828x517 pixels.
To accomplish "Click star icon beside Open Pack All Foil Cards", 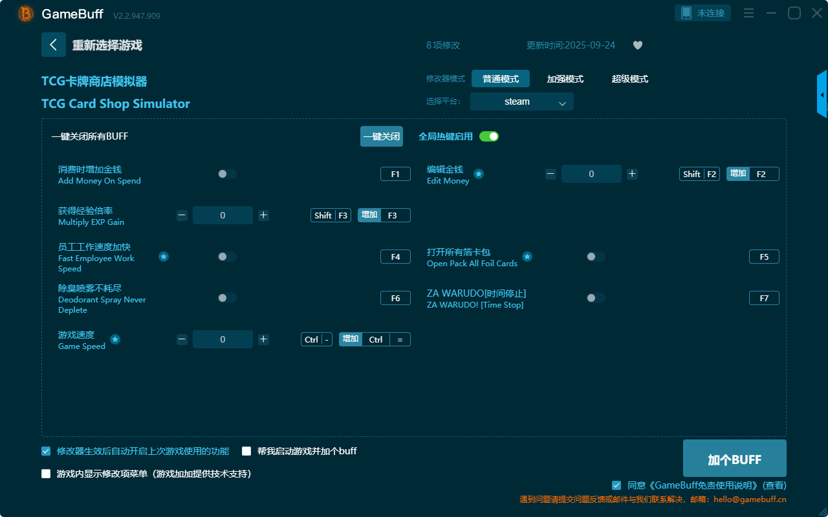I will 527,257.
